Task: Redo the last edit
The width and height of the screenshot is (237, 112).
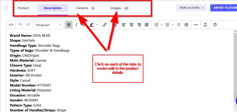Action: pyautogui.click(x=28, y=25)
